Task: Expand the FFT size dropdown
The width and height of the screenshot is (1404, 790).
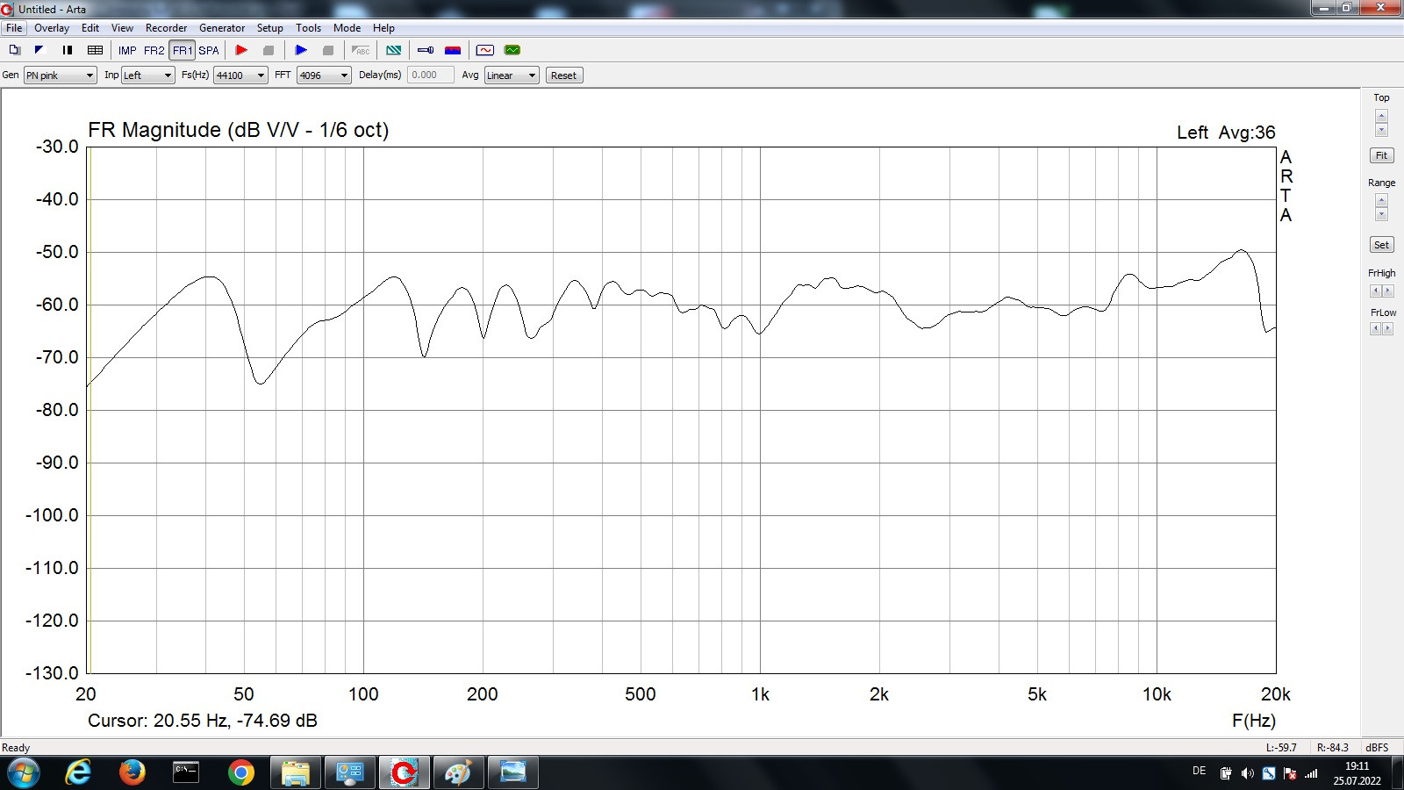Action: pyautogui.click(x=324, y=75)
